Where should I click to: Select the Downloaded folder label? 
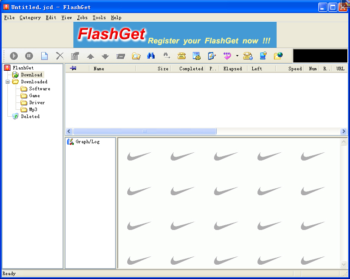[x=34, y=82]
